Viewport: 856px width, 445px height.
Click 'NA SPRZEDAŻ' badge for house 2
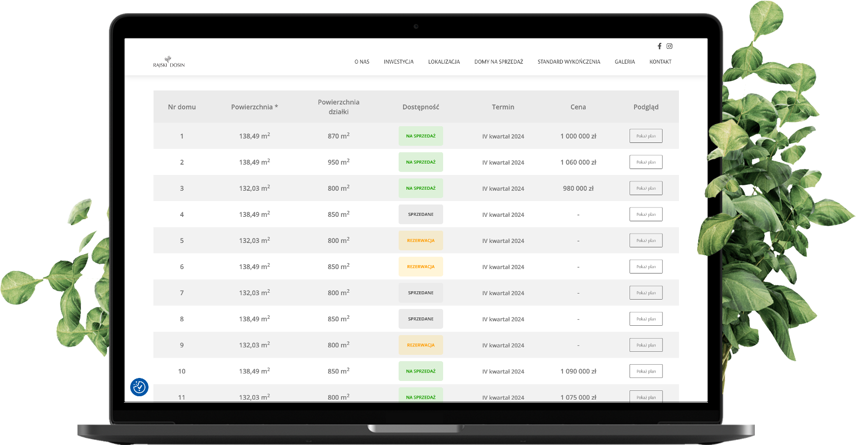pyautogui.click(x=420, y=162)
